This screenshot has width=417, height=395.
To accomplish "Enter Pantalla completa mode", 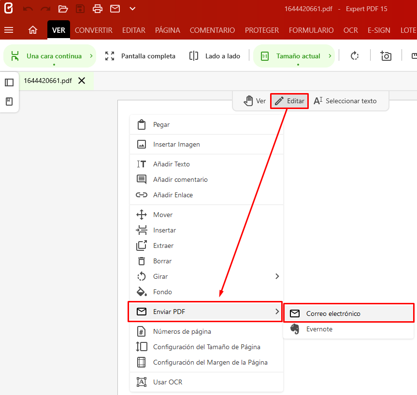I will pyautogui.click(x=140, y=56).
